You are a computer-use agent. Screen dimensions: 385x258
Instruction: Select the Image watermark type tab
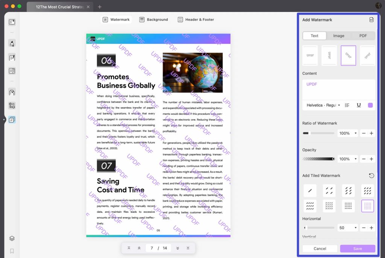[339, 36]
